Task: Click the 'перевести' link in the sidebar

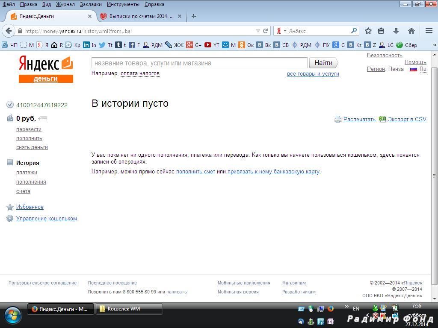Action: click(x=29, y=129)
